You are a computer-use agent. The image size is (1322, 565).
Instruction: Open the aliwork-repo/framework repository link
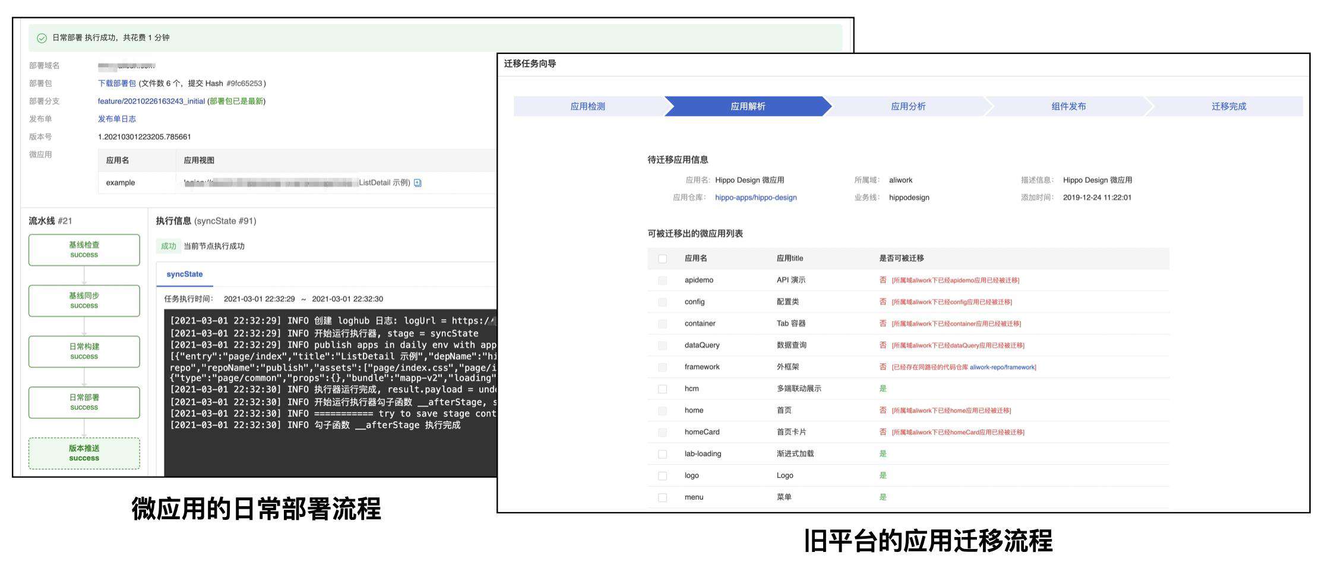tap(1002, 367)
